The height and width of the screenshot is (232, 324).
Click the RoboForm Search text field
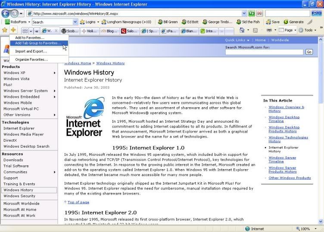point(52,22)
